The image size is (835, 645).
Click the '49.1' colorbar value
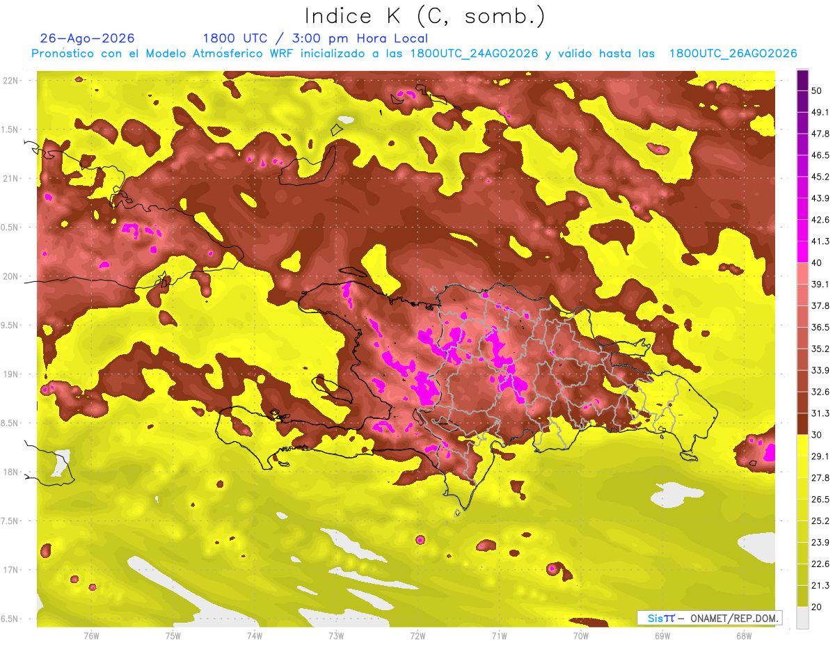pos(820,113)
